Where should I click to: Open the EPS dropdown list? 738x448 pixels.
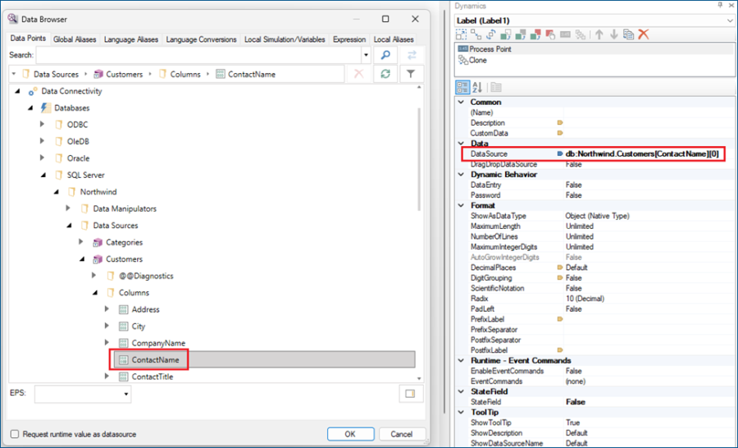[x=125, y=395]
